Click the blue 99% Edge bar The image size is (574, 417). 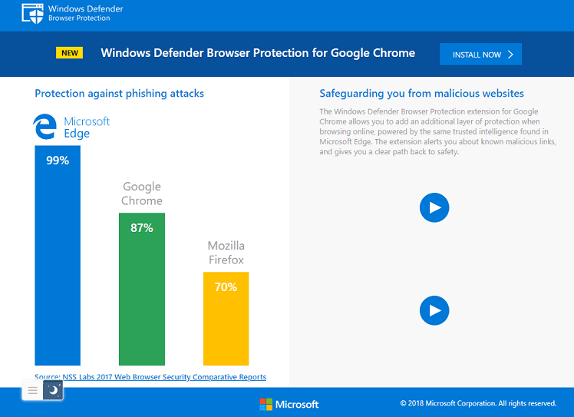tap(58, 256)
